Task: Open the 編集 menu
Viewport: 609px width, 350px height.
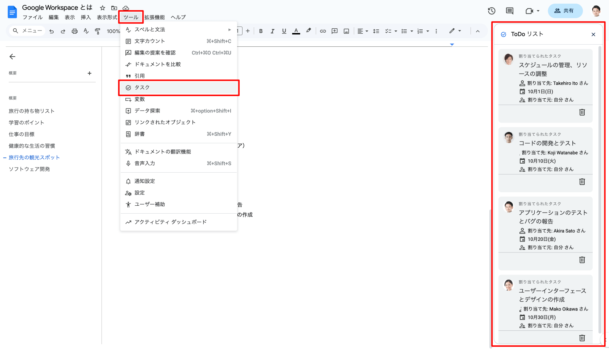Action: [x=54, y=17]
